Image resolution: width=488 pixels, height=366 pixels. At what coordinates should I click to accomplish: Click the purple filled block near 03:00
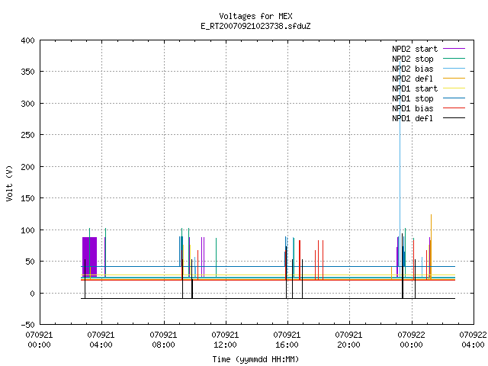pos(90,257)
